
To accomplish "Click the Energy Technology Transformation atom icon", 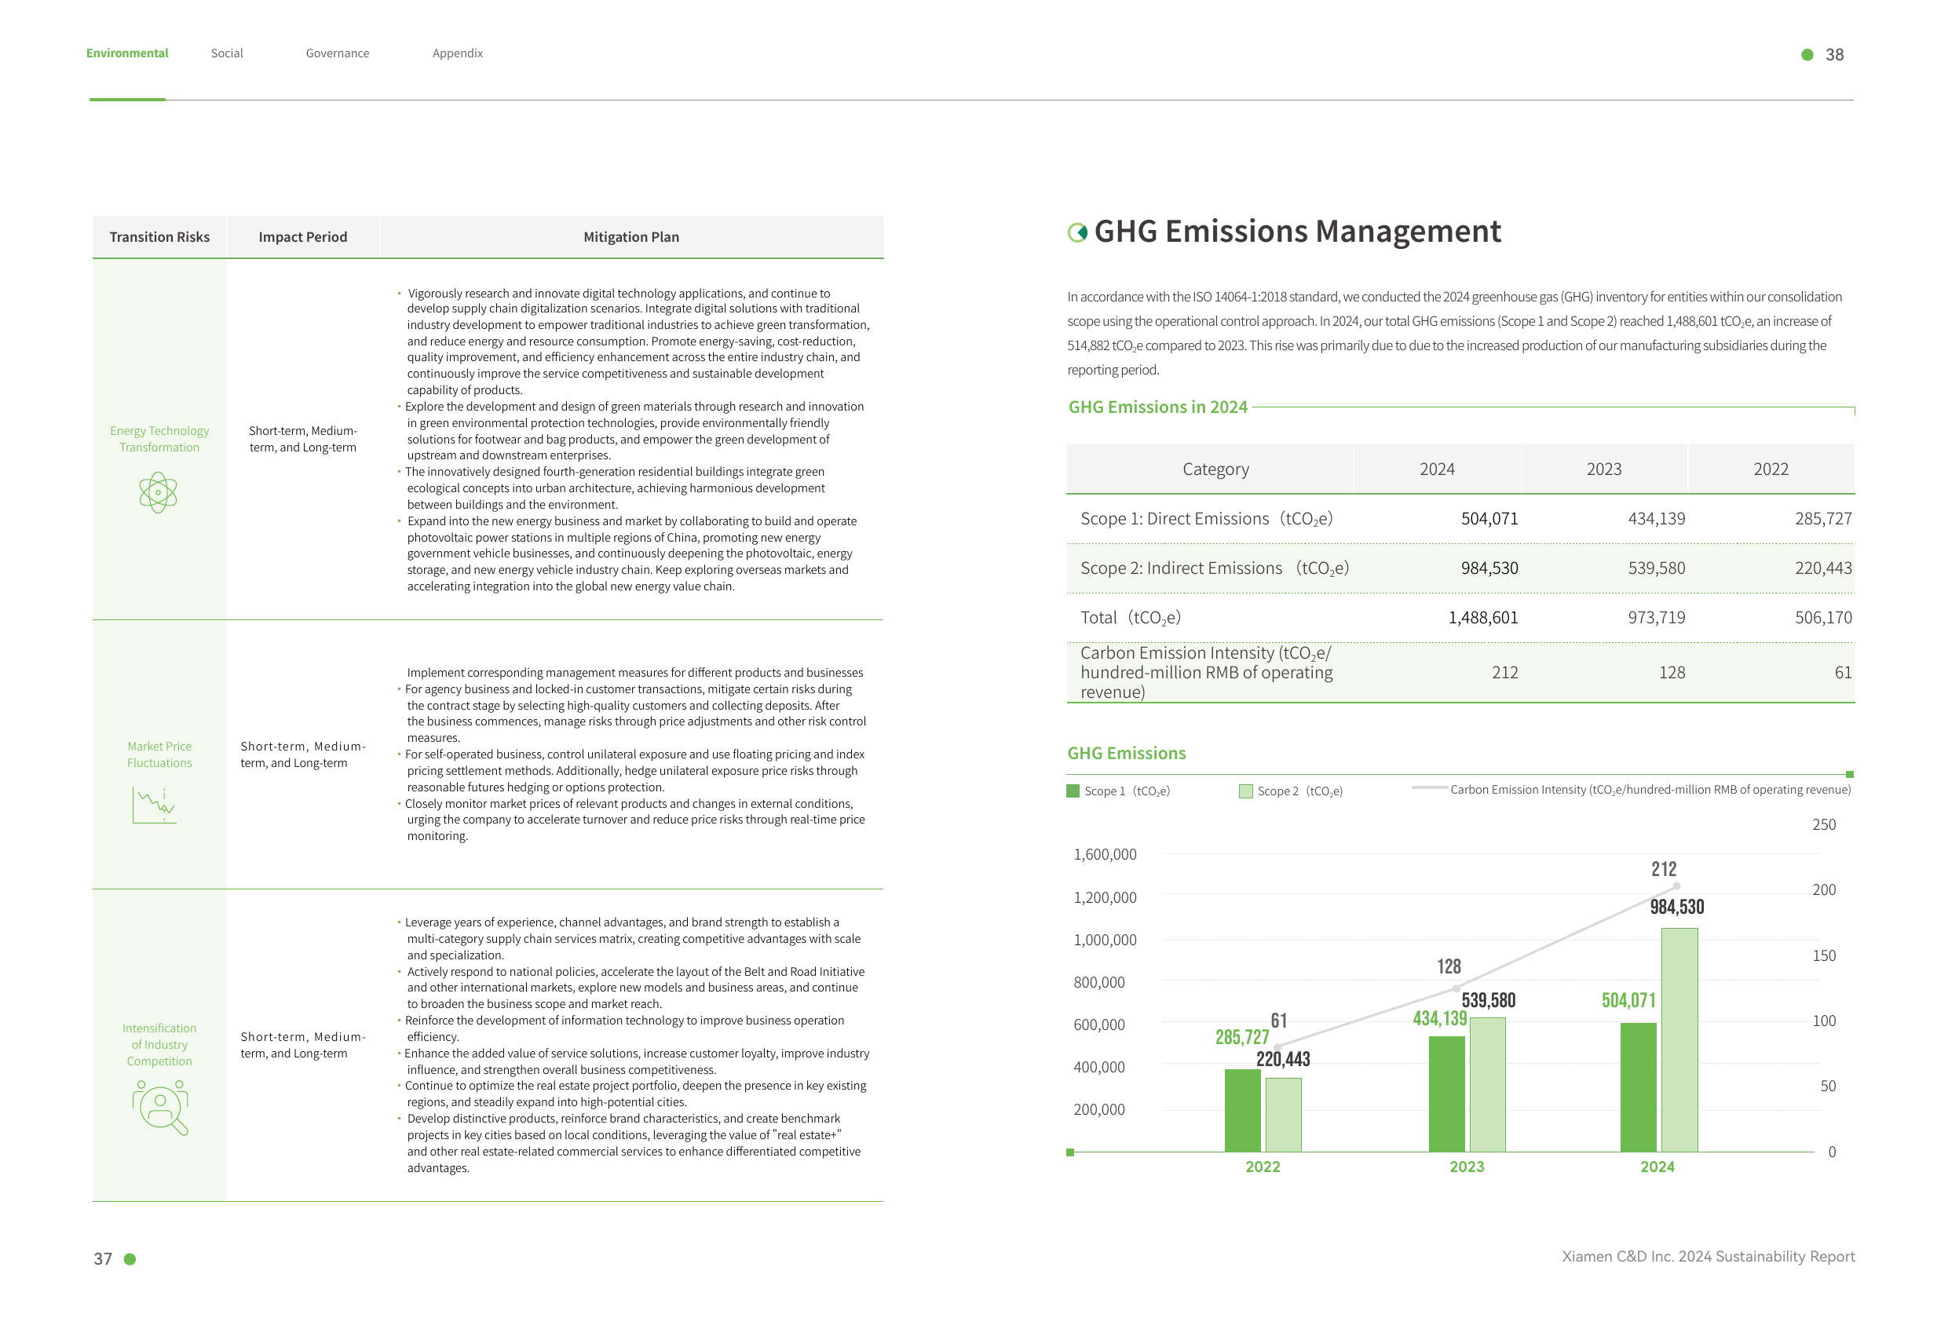I will click(x=159, y=492).
